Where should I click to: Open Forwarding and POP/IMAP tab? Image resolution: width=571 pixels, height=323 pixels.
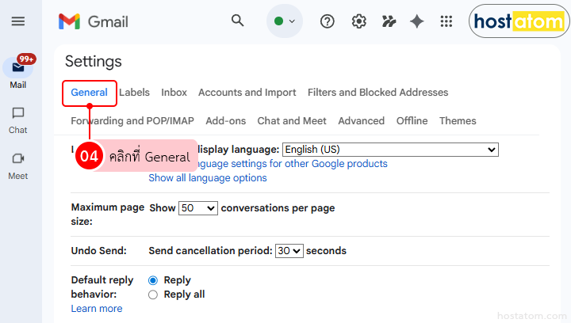[x=132, y=121]
